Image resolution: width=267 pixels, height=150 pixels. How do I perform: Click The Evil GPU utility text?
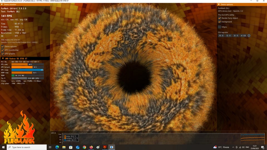(x=226, y=15)
